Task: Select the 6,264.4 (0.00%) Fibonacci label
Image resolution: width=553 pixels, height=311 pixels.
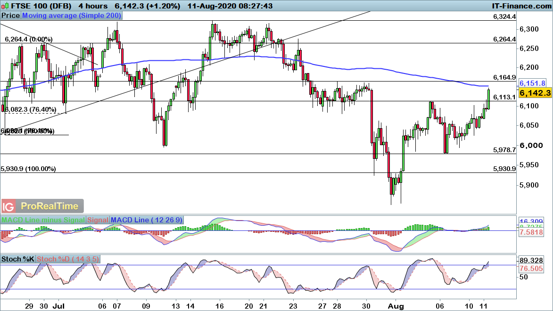Action: (28, 39)
